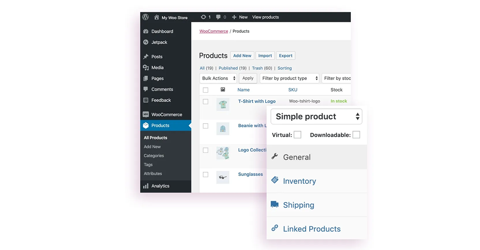Open the Trash (60) filter link
480x250 pixels.
tap(262, 68)
